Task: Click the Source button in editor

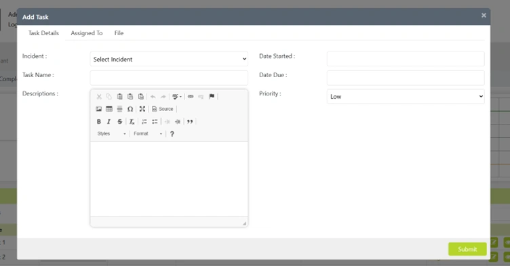Action: [x=163, y=109]
